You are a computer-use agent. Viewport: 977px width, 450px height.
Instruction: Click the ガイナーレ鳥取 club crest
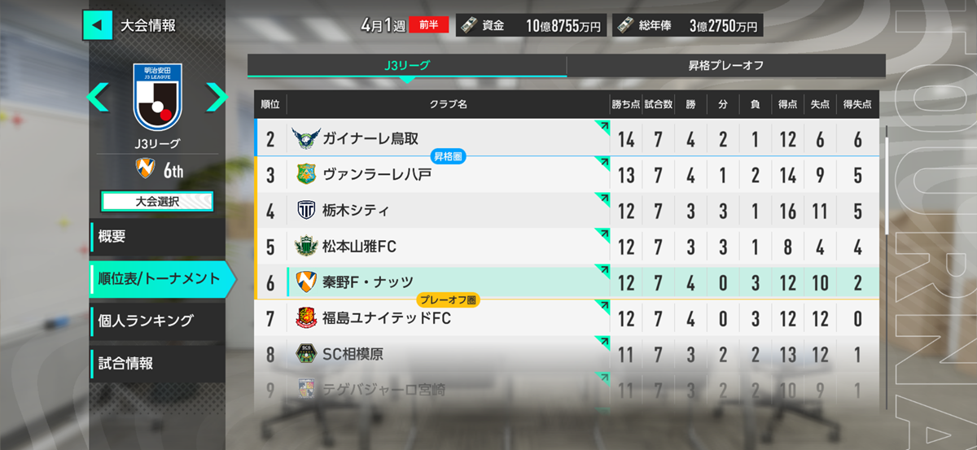click(x=306, y=138)
